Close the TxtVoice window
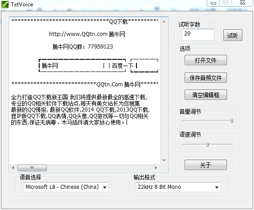This screenshot has width=254, height=210. (242, 3)
